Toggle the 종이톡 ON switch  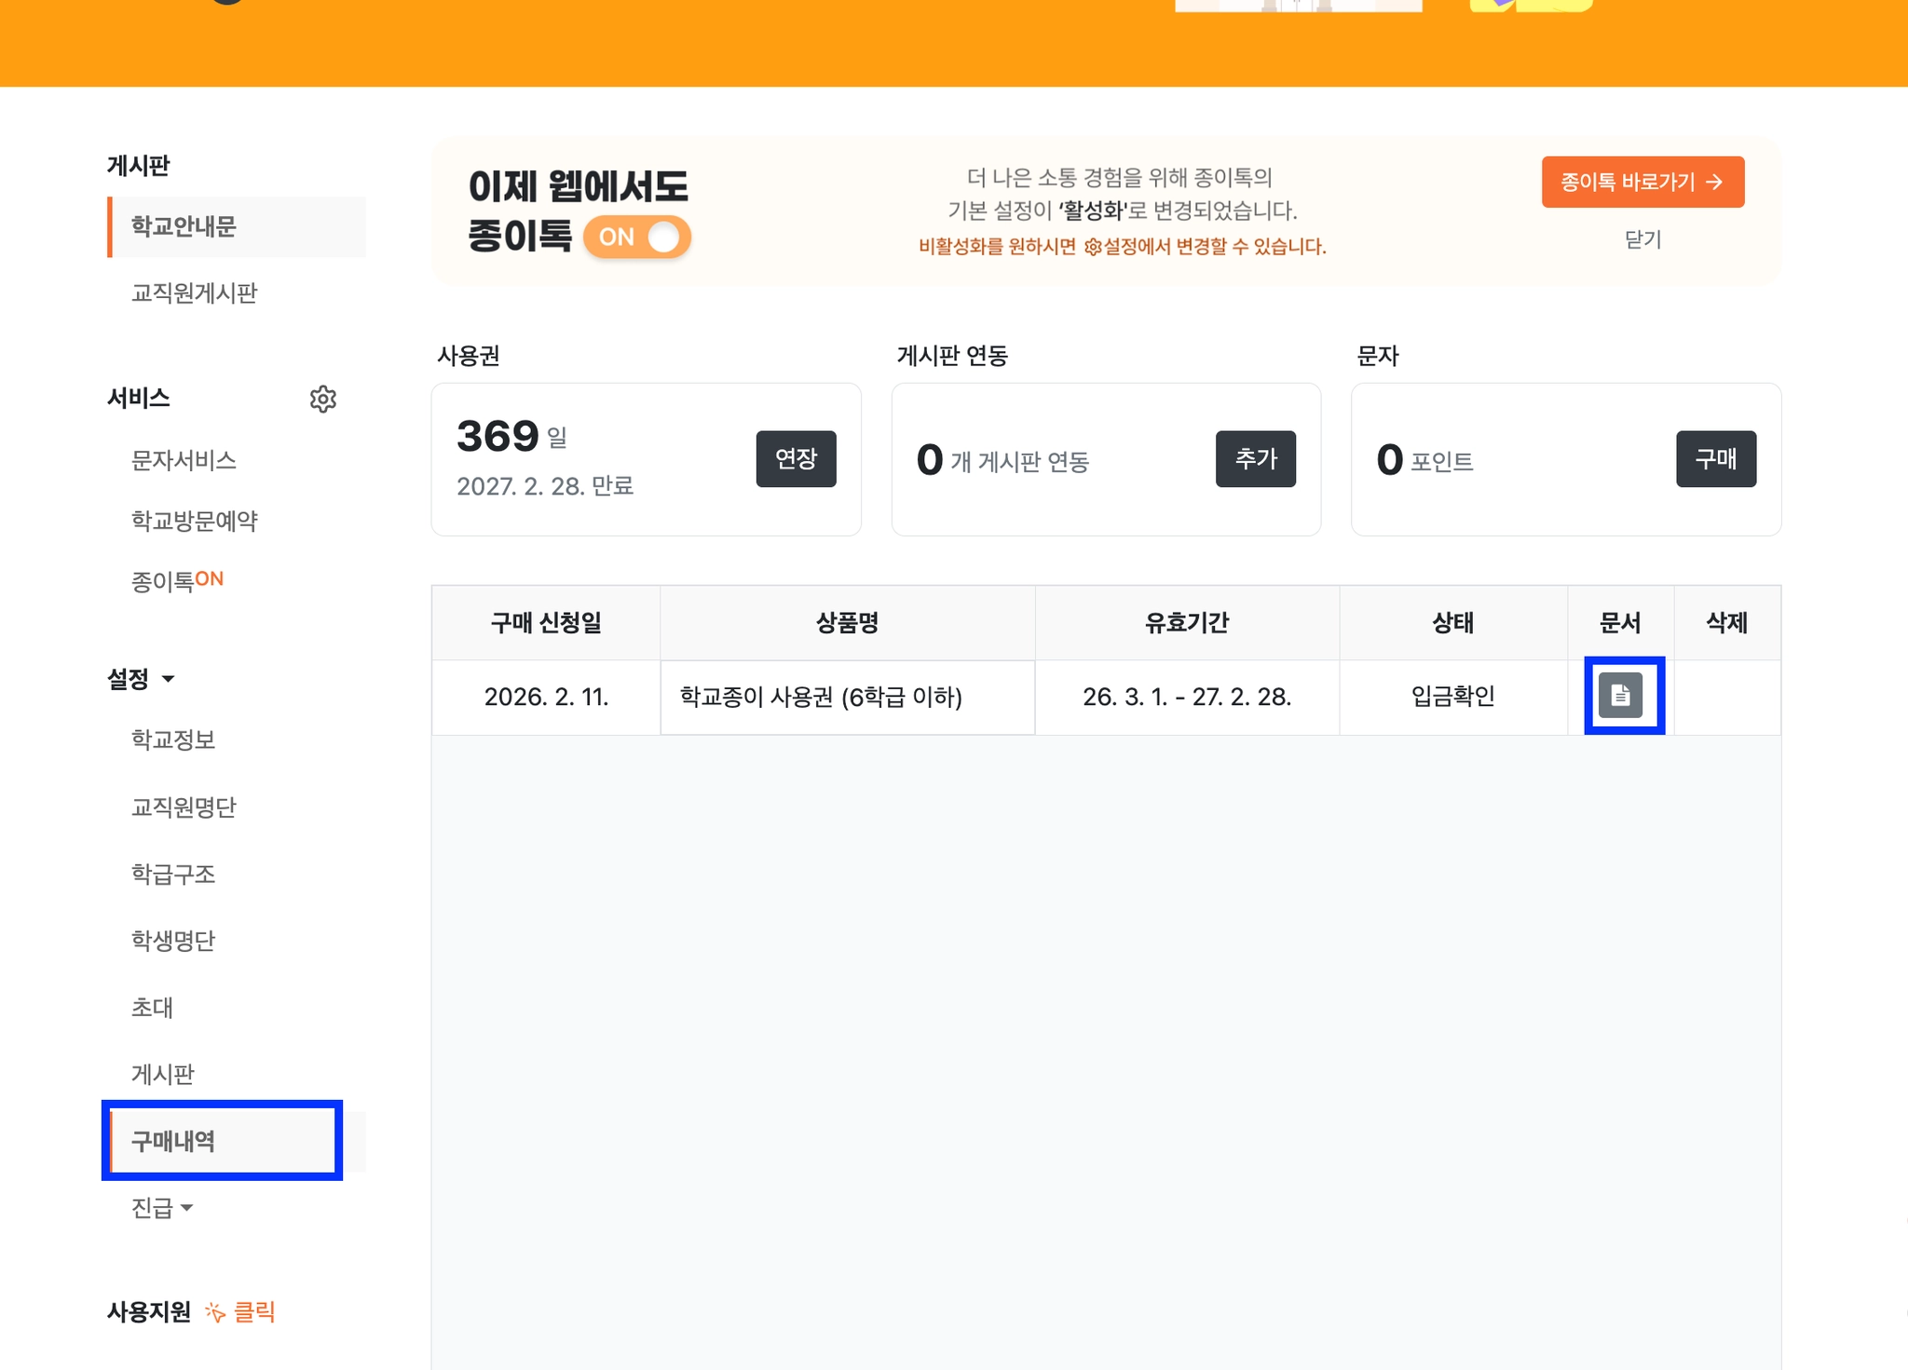click(638, 237)
